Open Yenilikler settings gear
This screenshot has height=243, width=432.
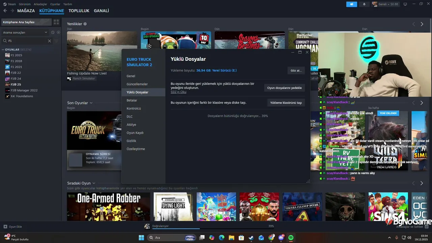pyautogui.click(x=85, y=24)
